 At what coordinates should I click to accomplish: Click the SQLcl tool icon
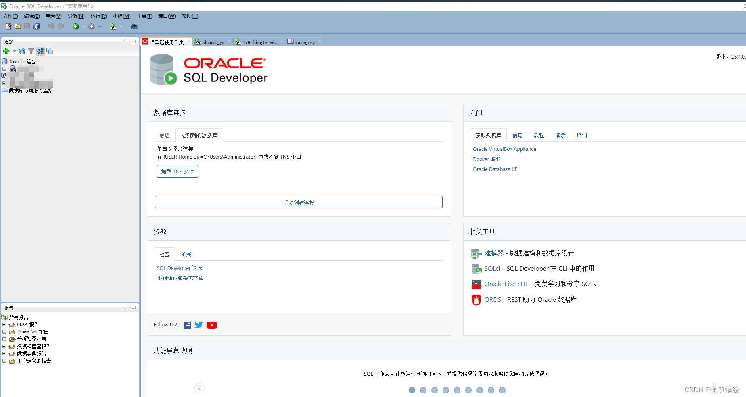(x=476, y=269)
